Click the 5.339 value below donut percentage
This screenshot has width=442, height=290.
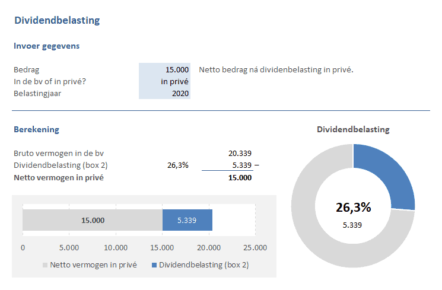click(x=353, y=225)
